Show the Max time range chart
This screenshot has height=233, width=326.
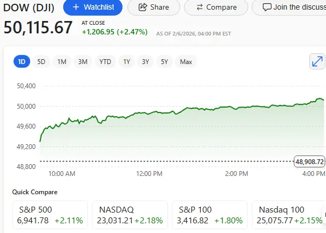[x=186, y=61]
